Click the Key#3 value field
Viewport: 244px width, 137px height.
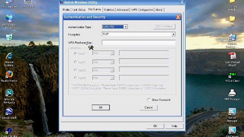point(144,69)
